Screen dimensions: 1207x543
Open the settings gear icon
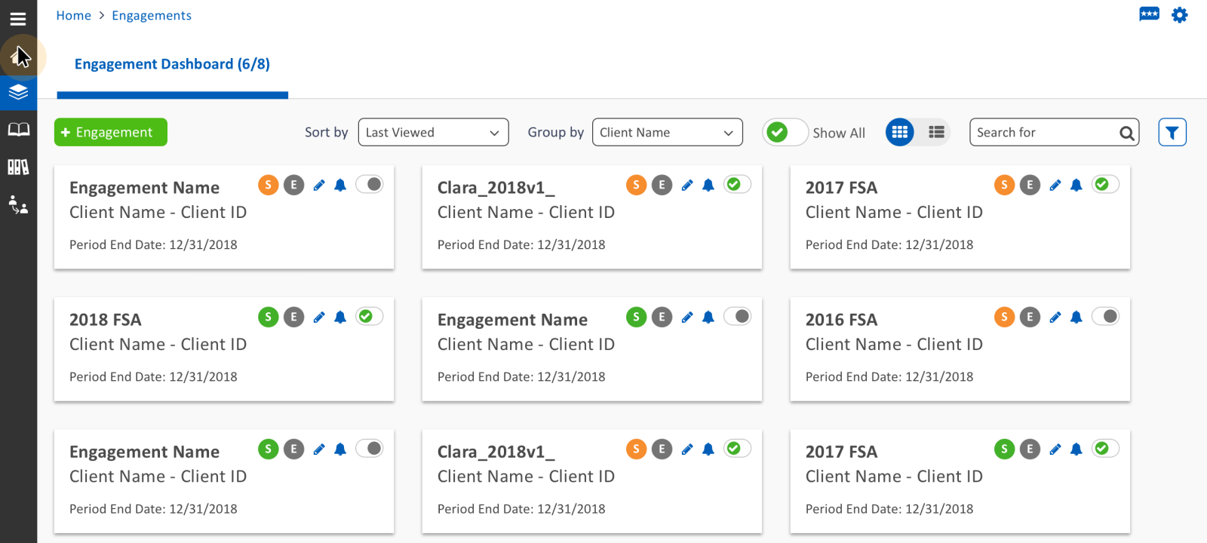coord(1180,15)
